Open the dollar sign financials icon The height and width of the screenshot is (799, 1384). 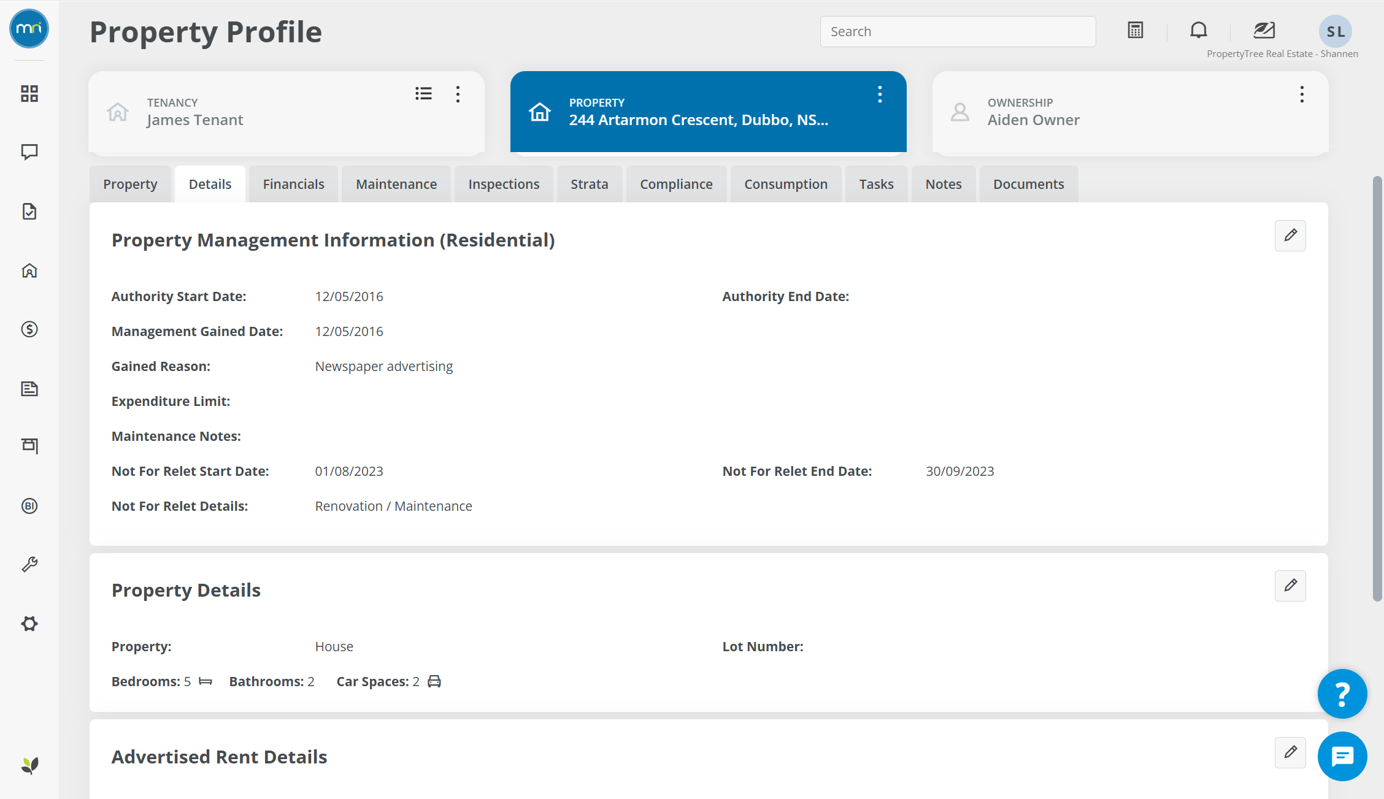pyautogui.click(x=29, y=329)
